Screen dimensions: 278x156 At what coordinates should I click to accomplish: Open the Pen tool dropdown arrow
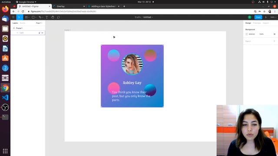pyautogui.click(x=43, y=17)
